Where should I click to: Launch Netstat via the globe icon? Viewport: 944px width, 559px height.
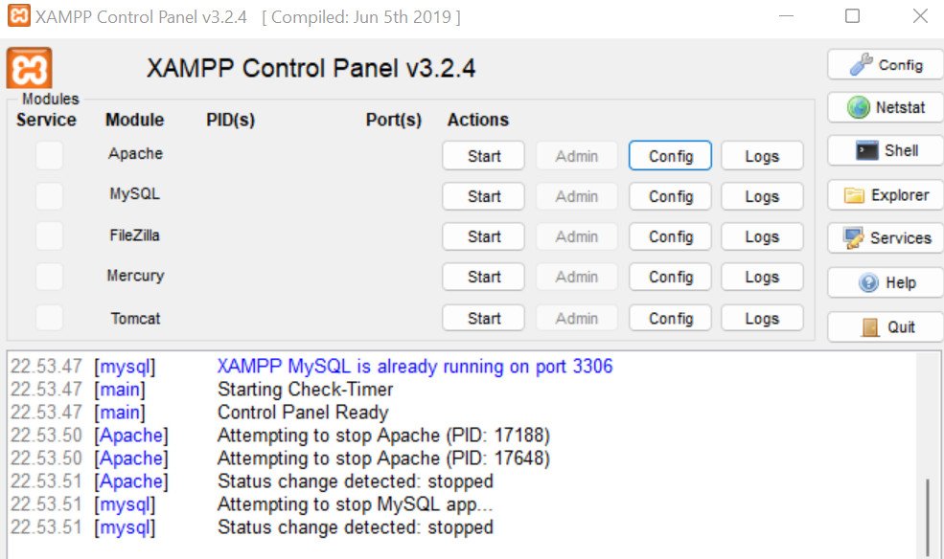(886, 107)
